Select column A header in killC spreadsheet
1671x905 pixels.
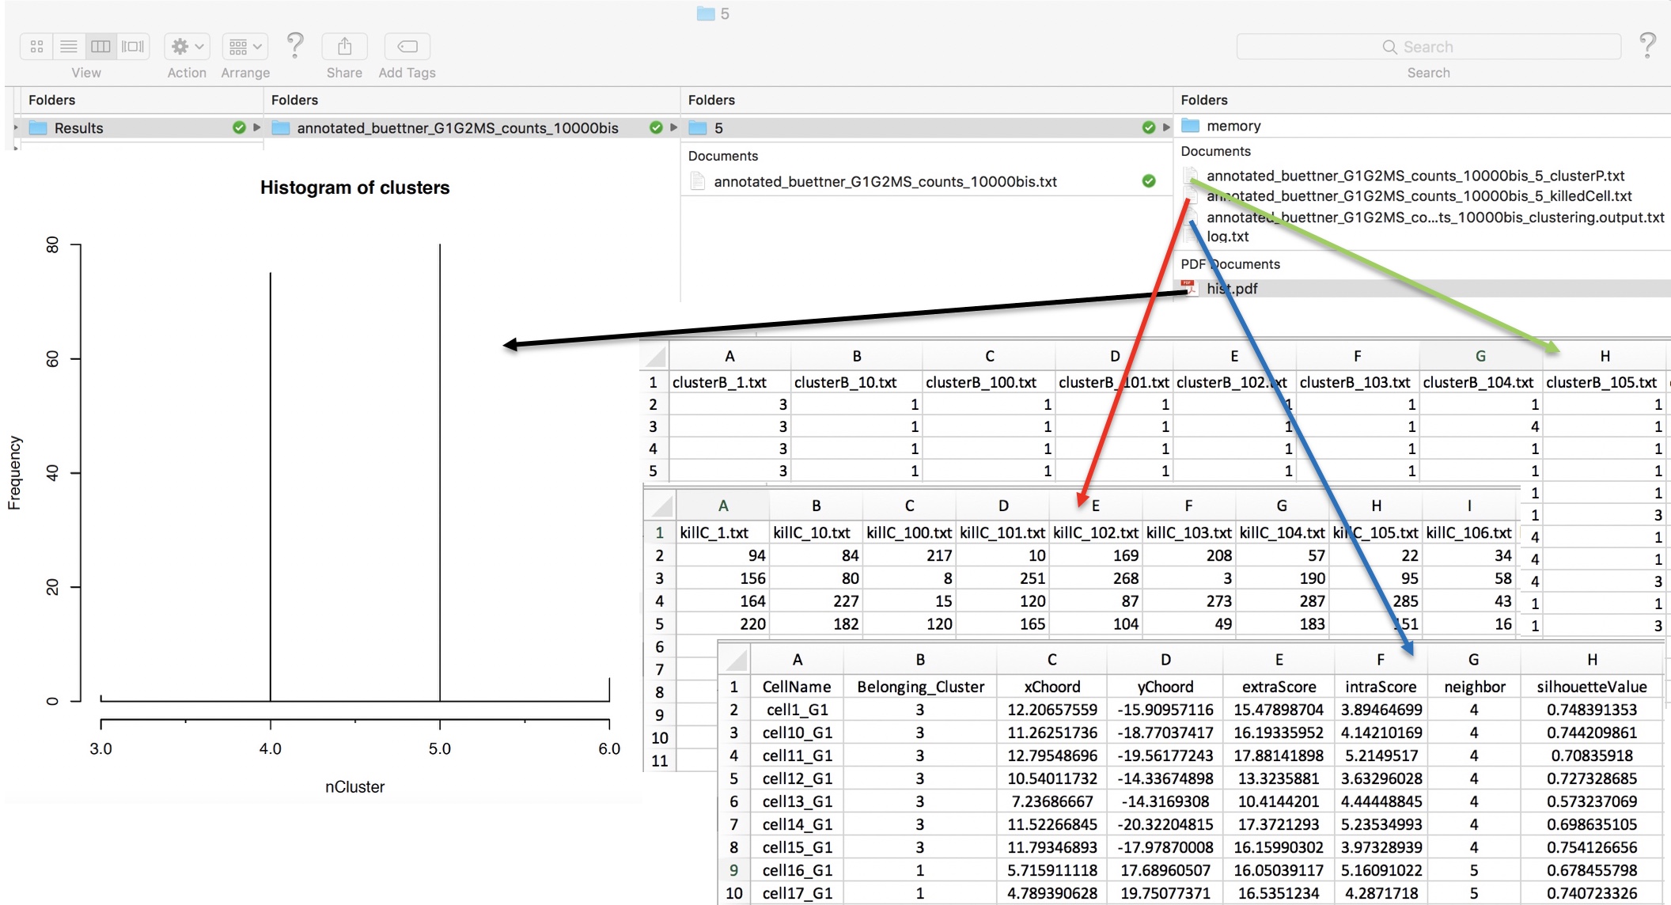(722, 506)
